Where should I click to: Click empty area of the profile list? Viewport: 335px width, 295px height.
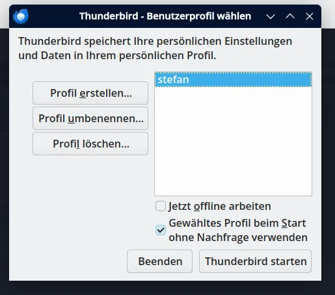click(x=233, y=141)
